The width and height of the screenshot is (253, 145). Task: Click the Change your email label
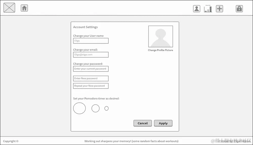[85, 50]
